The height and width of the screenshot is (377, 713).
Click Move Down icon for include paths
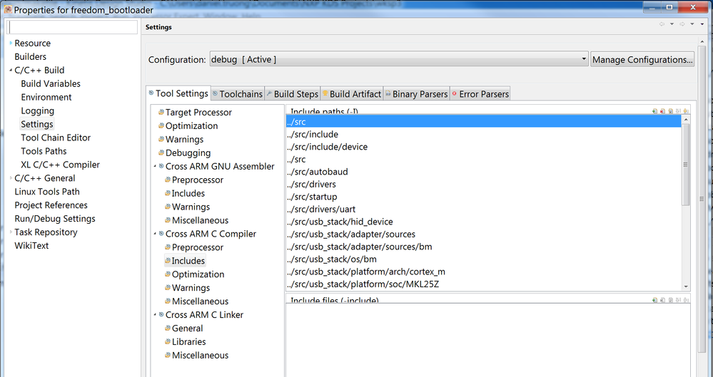coord(686,111)
